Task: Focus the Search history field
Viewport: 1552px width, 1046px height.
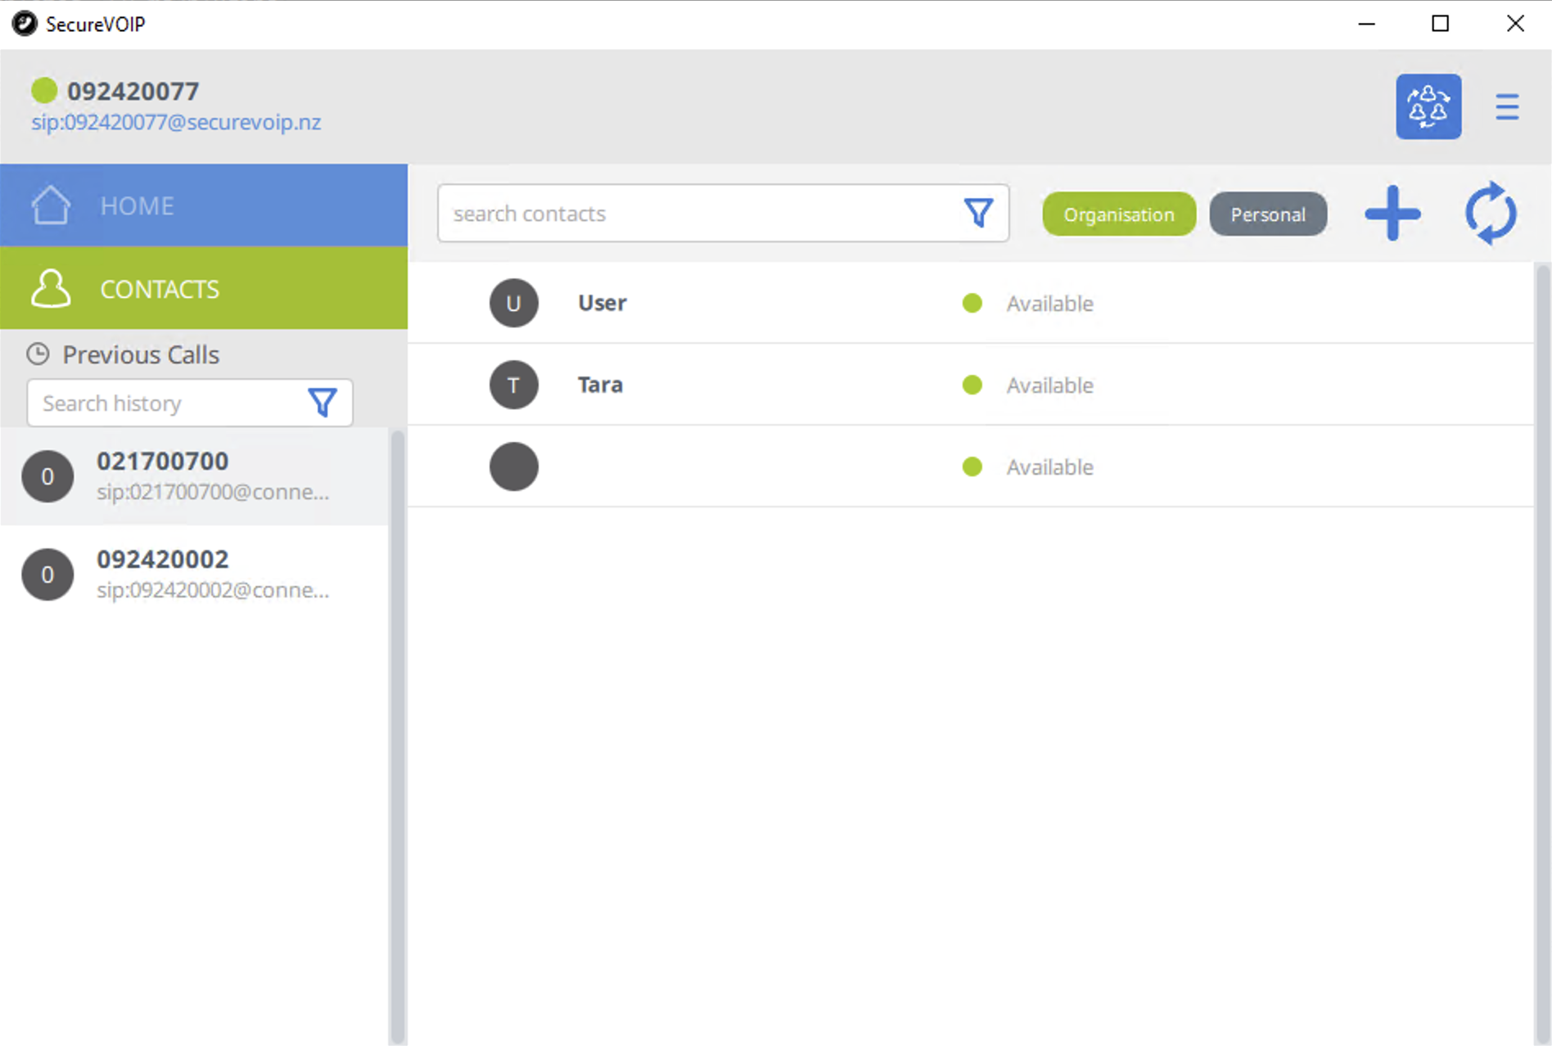Action: 190,403
